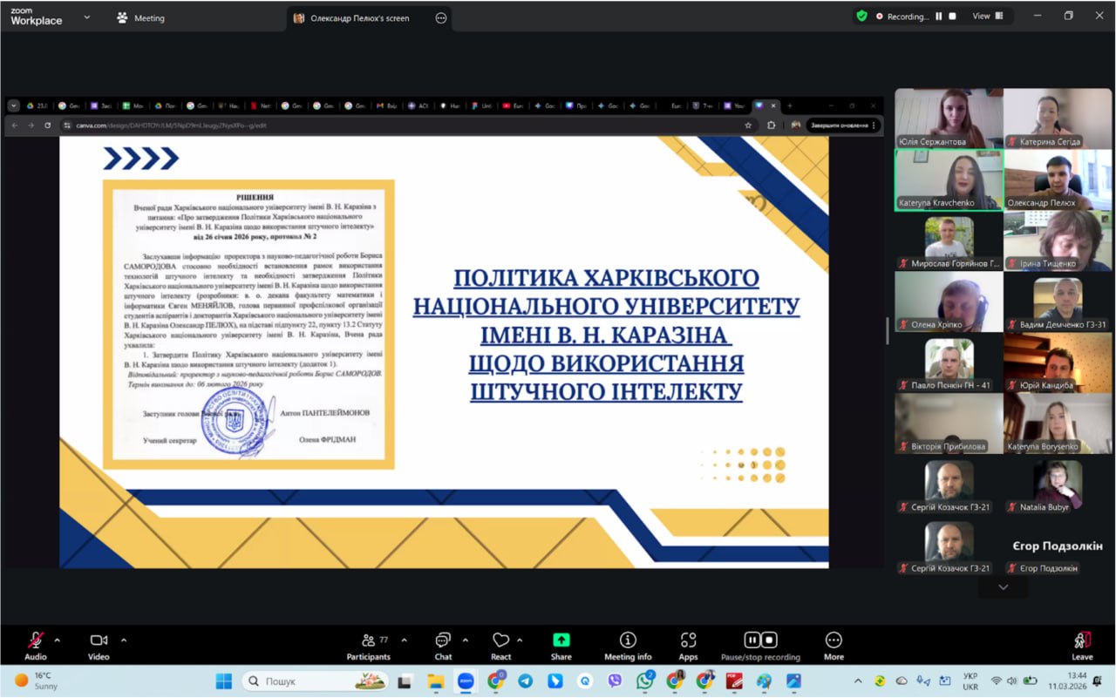This screenshot has height=698, width=1116.
Task: Unmute the microphone with Audio button
Action: (36, 640)
